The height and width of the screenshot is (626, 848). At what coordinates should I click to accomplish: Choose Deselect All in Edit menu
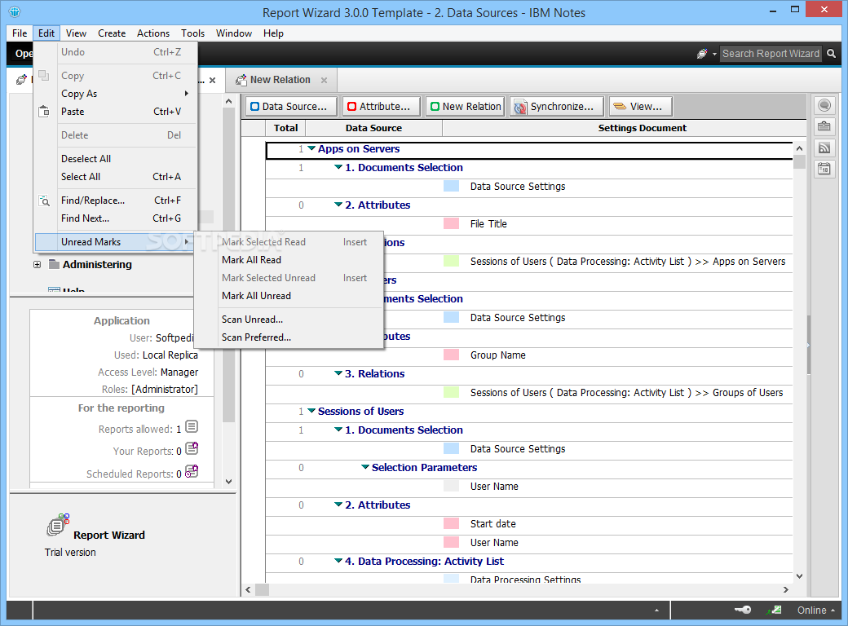tap(116, 159)
